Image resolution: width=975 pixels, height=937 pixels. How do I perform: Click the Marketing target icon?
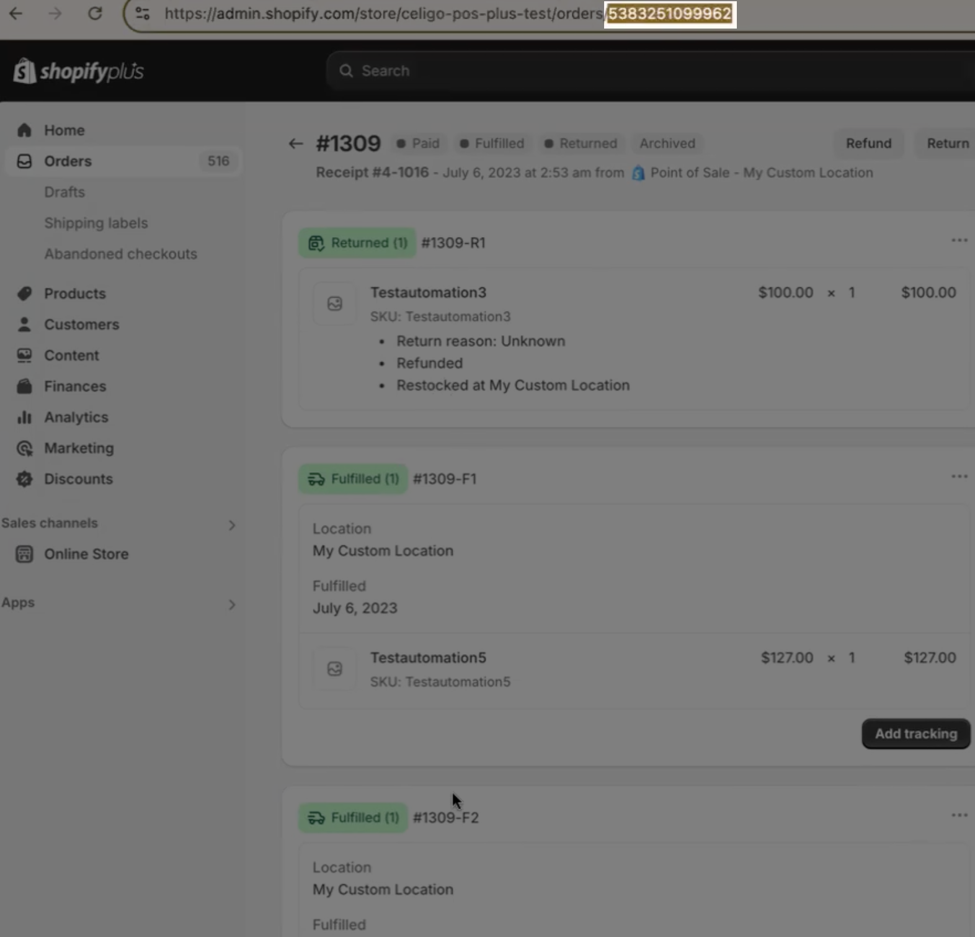point(24,448)
